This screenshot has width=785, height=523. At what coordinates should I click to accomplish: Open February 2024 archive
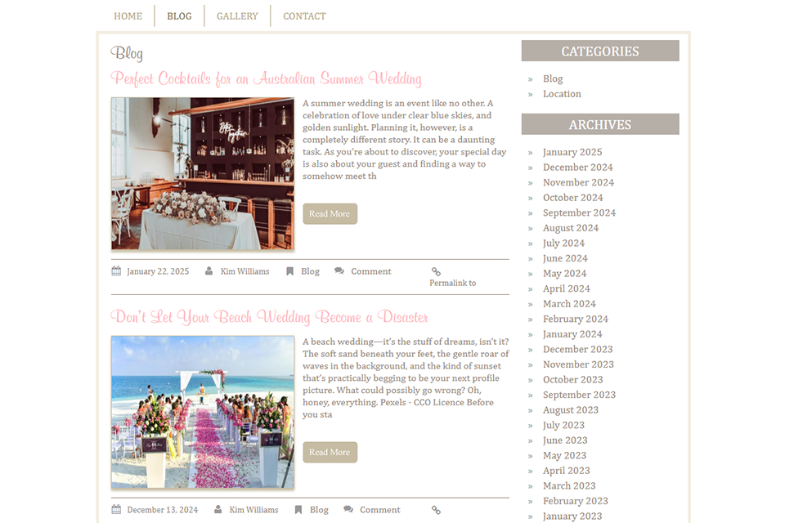tap(575, 319)
